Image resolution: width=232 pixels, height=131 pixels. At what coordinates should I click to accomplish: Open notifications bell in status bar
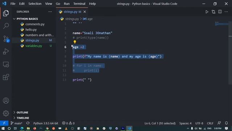(x=226, y=123)
